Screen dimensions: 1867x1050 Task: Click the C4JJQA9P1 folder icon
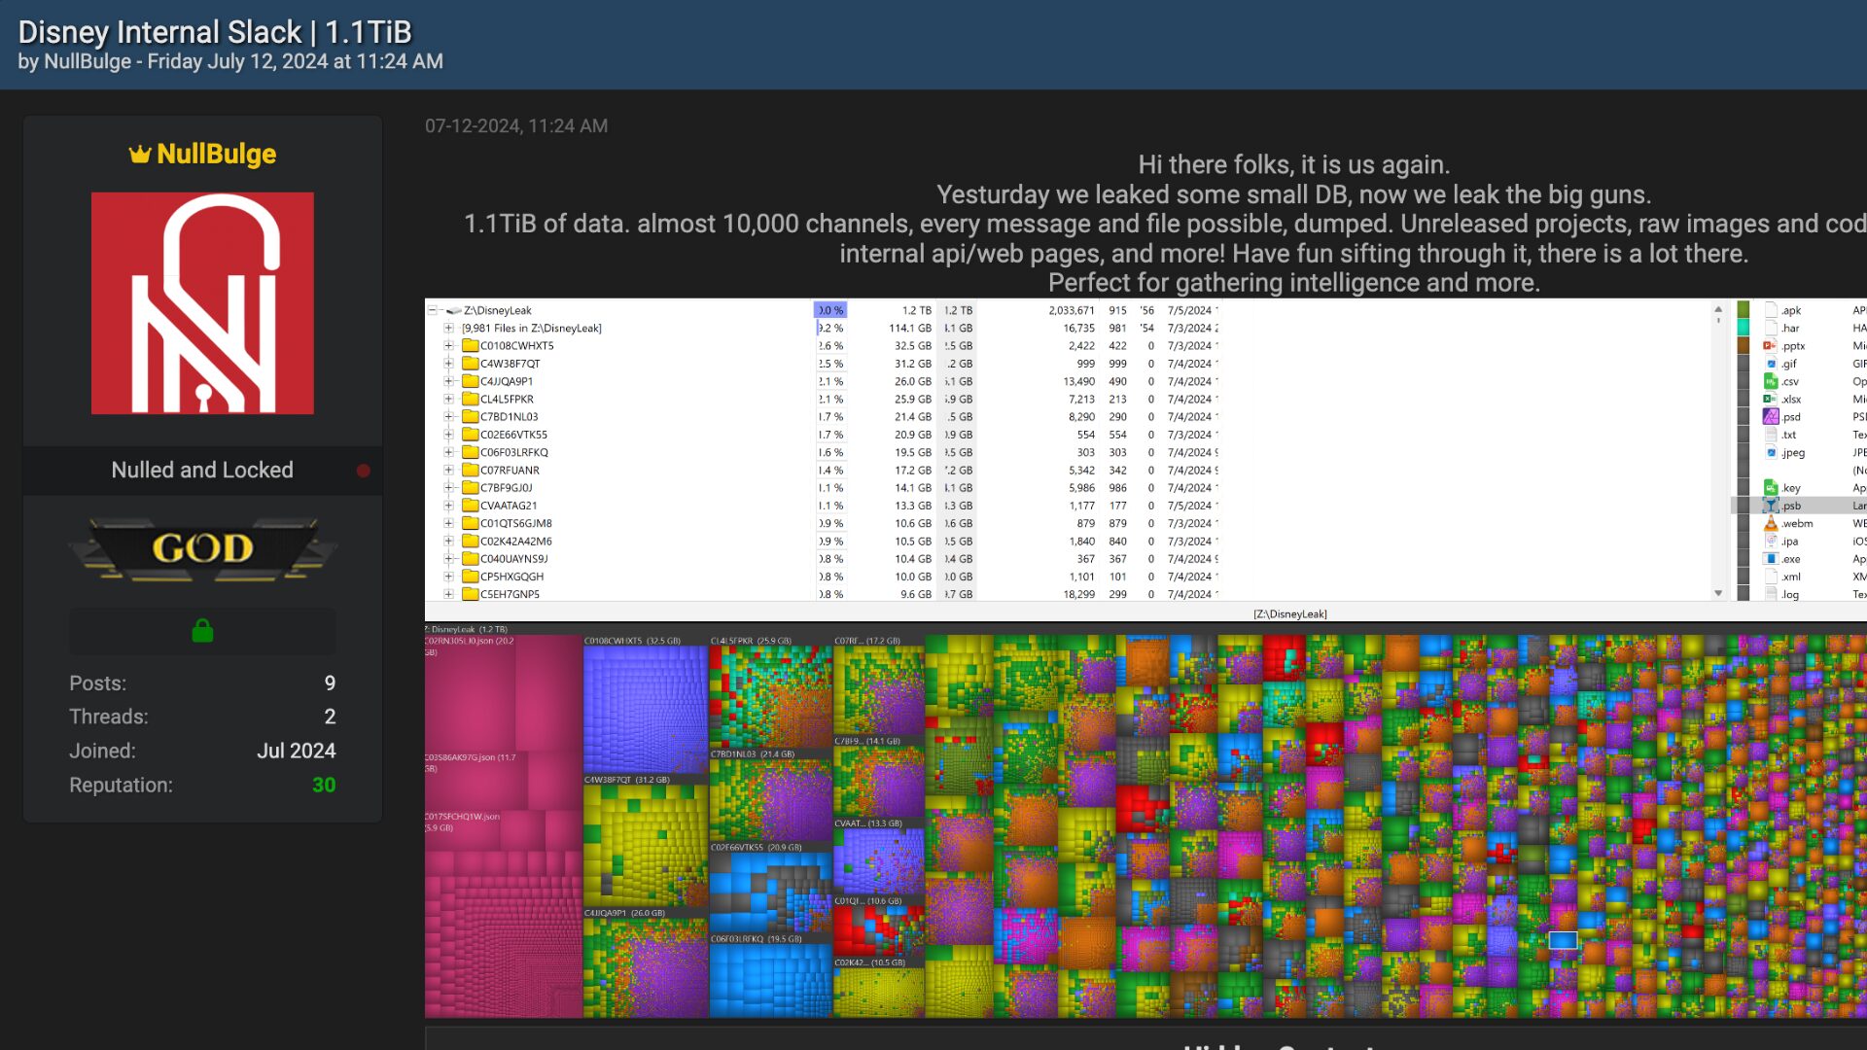click(471, 381)
